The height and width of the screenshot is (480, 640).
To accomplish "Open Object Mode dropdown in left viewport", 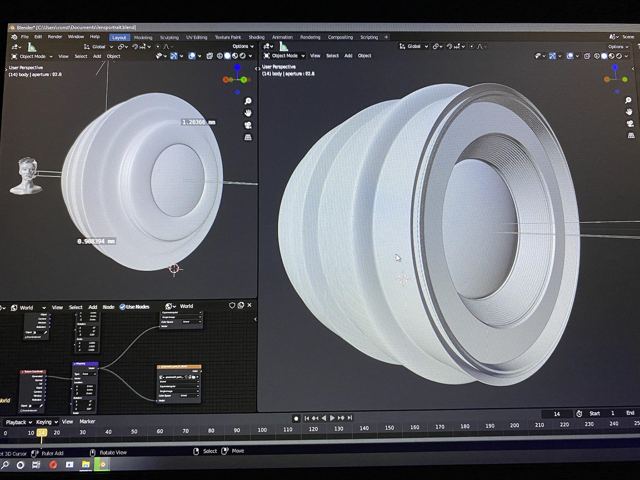I will [x=32, y=56].
